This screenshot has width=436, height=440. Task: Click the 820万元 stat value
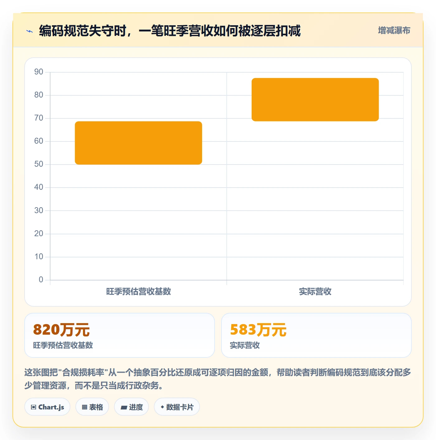click(61, 330)
